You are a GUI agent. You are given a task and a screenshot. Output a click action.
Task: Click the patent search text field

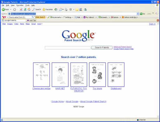(68, 48)
